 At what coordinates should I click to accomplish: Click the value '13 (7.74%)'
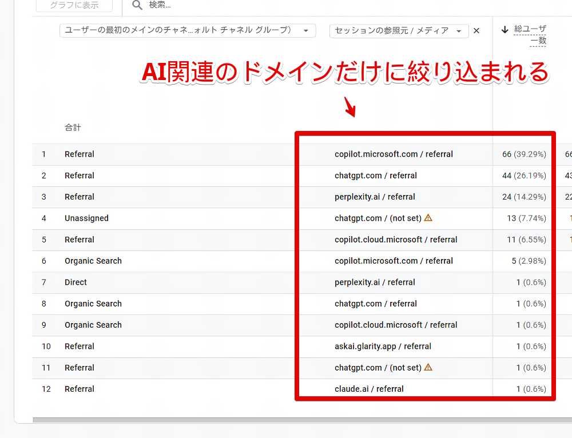pos(526,218)
